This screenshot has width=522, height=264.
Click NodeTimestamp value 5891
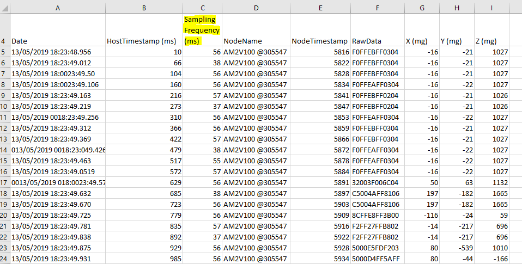click(x=320, y=182)
